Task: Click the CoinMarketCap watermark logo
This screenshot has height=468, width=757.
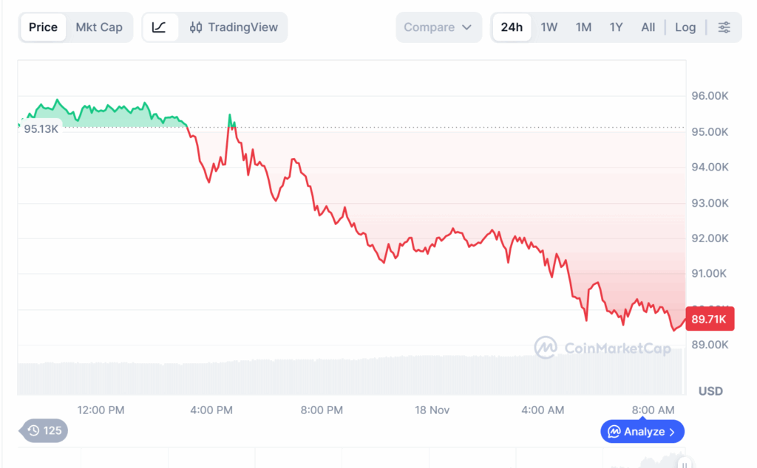Action: (546, 348)
